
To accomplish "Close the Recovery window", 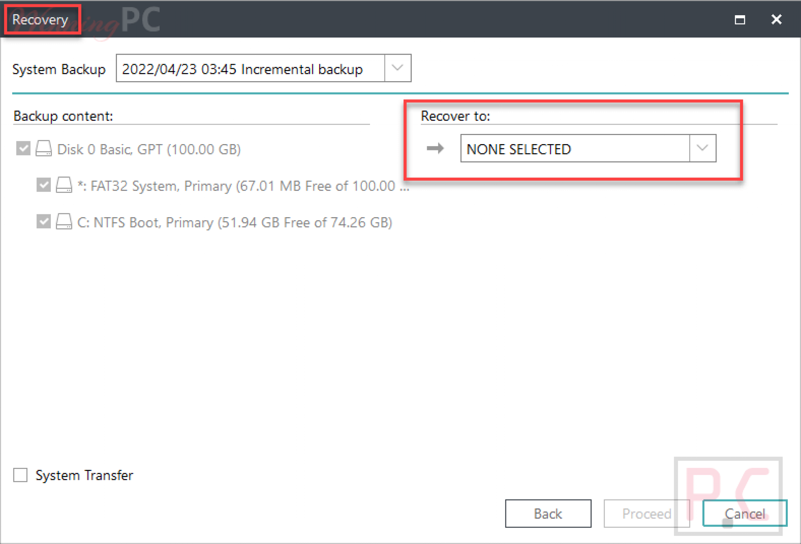I will (776, 19).
